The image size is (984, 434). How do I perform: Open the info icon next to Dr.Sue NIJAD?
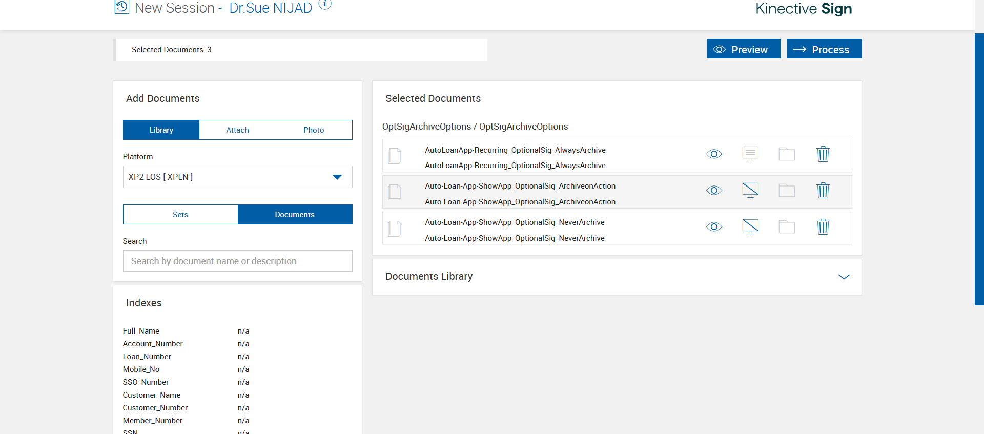(325, 4)
